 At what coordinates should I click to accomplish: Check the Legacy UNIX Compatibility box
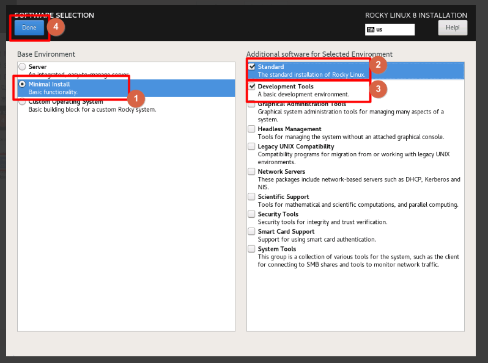(251, 146)
